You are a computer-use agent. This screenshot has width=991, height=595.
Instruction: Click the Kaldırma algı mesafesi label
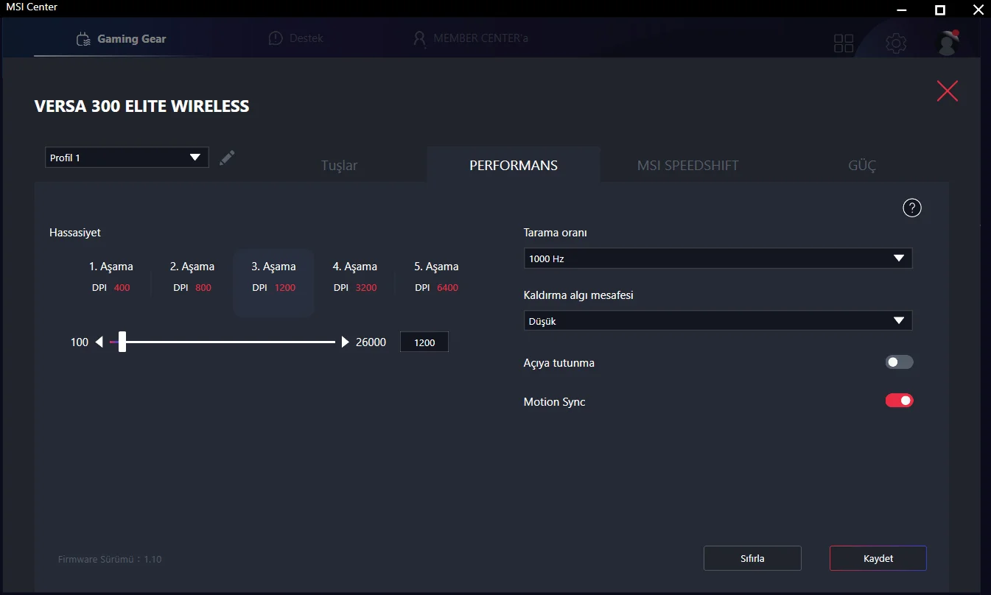[578, 295]
